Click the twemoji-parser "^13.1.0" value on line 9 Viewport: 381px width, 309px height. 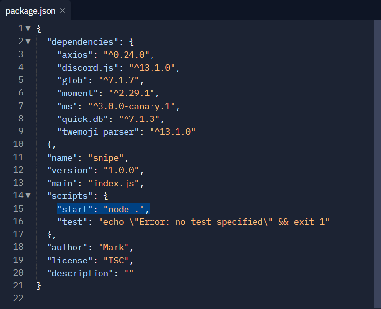pos(173,132)
